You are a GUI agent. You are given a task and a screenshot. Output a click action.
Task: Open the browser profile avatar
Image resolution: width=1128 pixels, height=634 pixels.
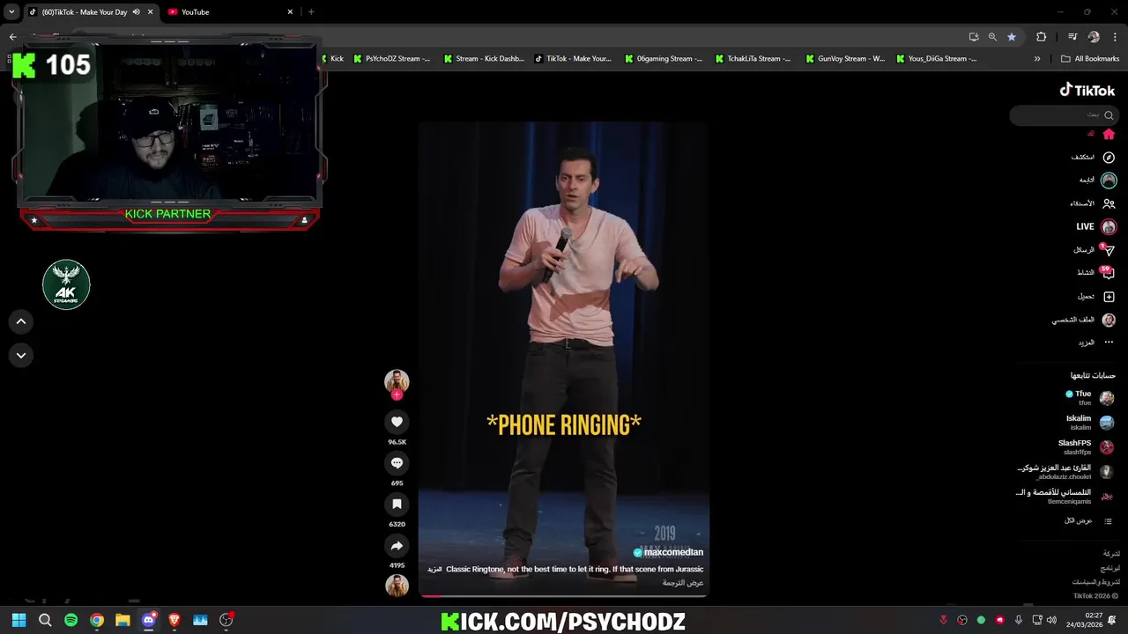1094,37
